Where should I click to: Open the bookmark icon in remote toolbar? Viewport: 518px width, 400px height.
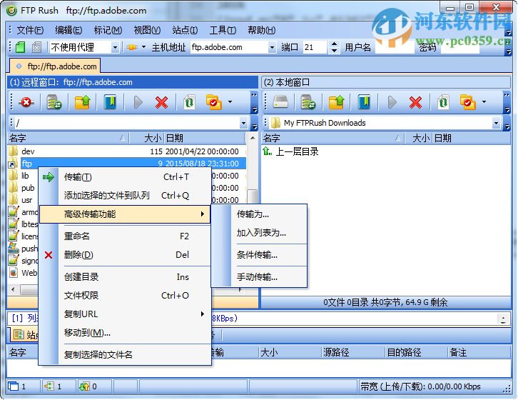pyautogui.click(x=110, y=102)
